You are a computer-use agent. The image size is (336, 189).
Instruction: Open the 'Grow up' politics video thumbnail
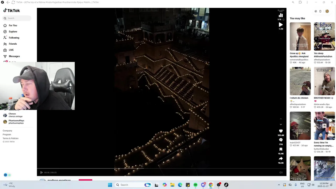[300, 36]
